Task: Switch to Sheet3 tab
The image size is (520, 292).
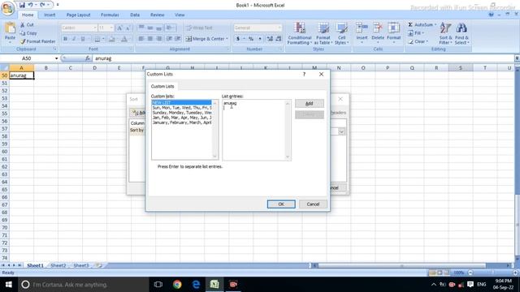Action: pos(81,265)
